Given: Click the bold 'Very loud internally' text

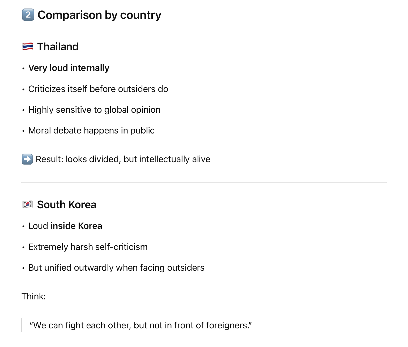Looking at the screenshot, I should tap(69, 68).
